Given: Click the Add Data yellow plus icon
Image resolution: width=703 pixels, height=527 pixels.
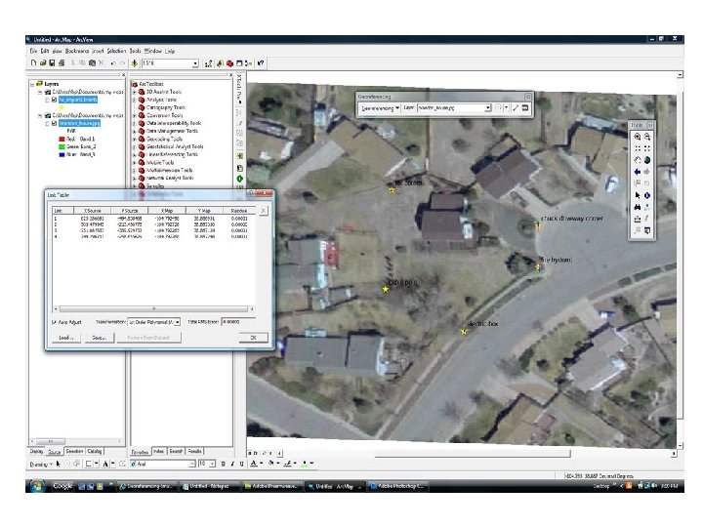Looking at the screenshot, I should click(134, 63).
